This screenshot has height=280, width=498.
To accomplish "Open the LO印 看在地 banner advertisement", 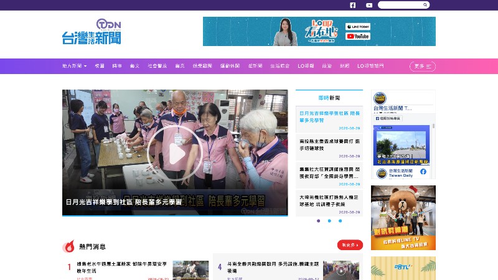I will [319, 32].
